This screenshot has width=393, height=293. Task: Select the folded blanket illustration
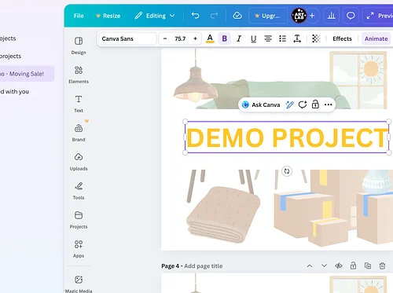click(223, 214)
